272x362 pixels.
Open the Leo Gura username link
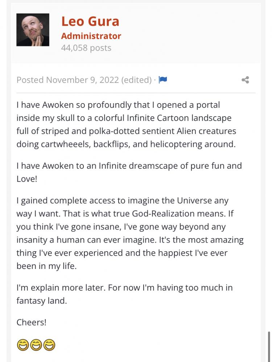(90, 21)
